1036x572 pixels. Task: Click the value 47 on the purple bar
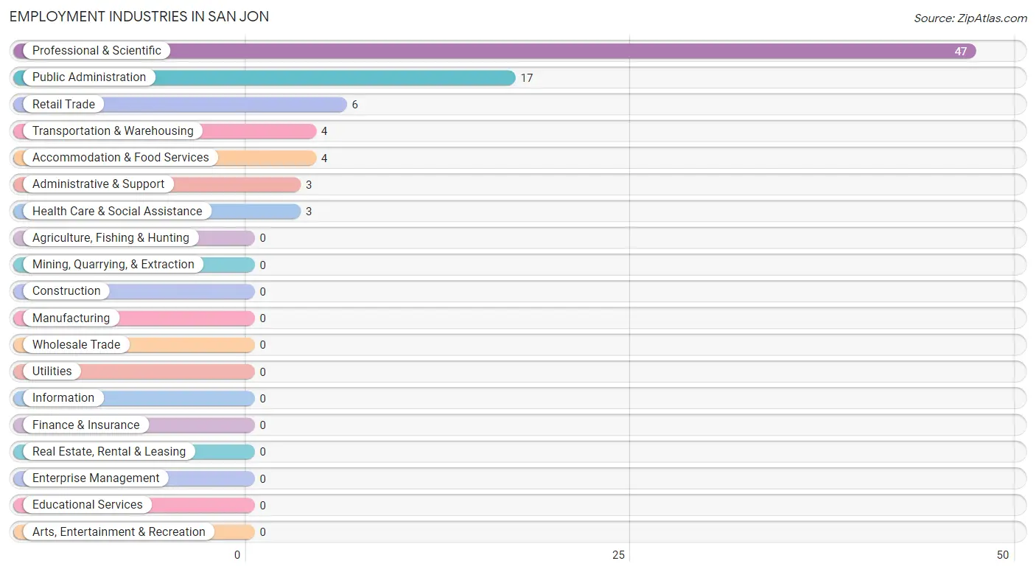pyautogui.click(x=961, y=52)
